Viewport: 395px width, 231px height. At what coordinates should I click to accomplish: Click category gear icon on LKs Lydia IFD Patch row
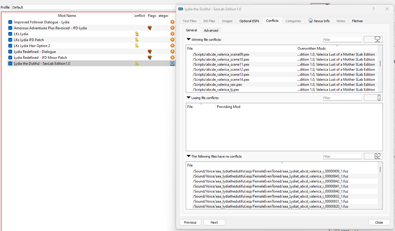tap(172, 40)
